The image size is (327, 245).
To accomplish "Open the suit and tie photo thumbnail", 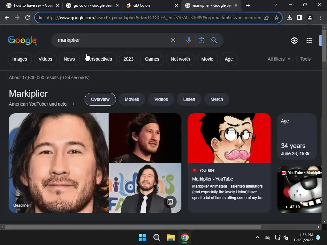I will (145, 188).
